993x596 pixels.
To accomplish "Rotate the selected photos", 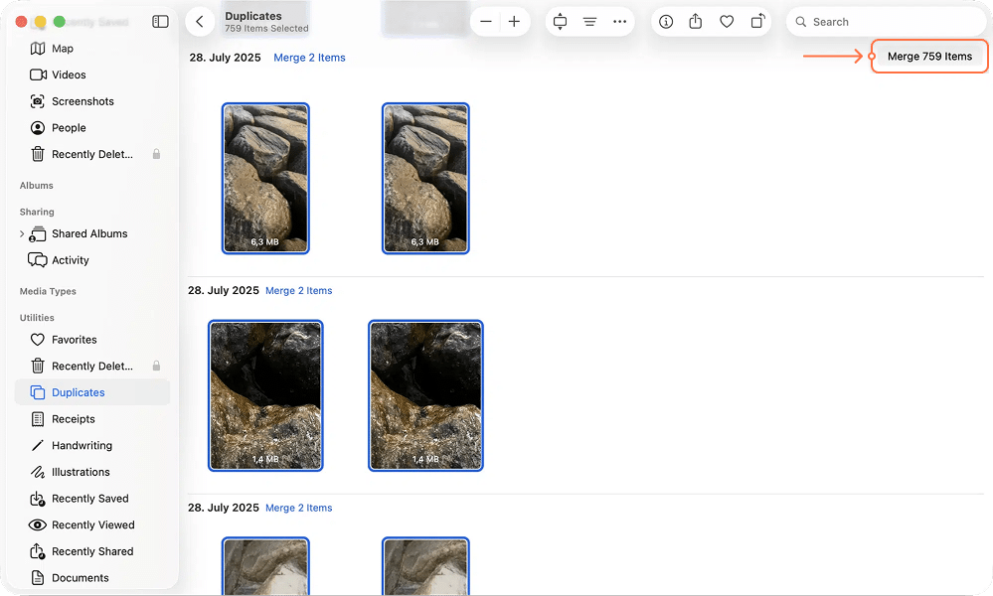I will 757,22.
